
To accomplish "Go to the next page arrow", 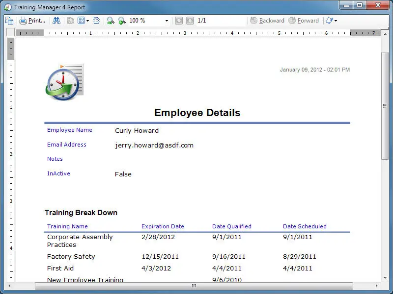I will [190, 21].
